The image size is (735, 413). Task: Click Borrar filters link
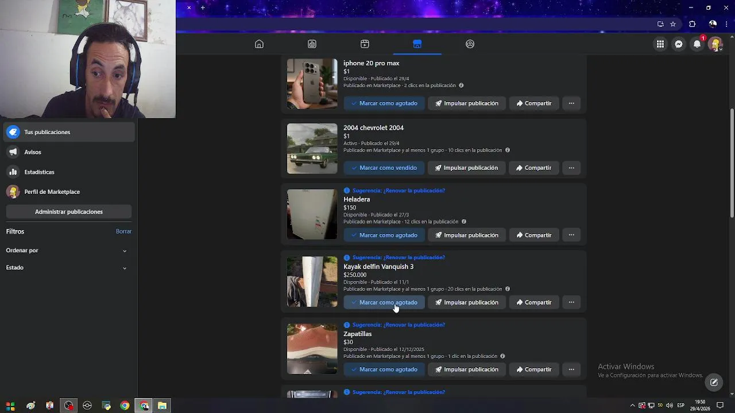(123, 231)
